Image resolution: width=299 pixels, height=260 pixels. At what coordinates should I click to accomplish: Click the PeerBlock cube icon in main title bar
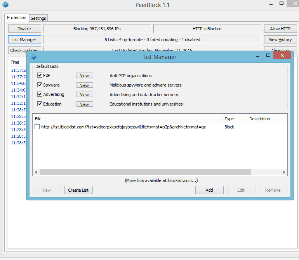pyautogui.click(x=5, y=5)
